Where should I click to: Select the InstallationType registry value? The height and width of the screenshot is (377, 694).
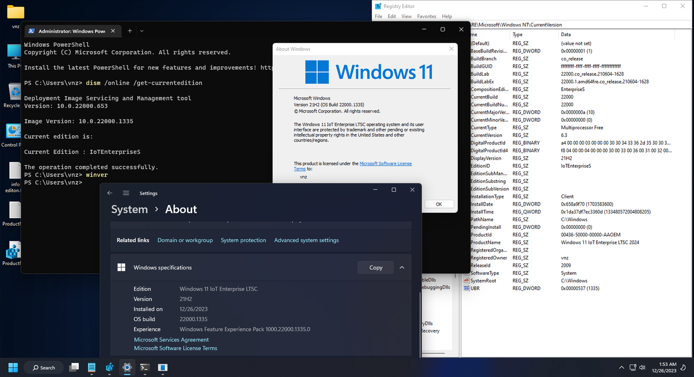[x=487, y=196]
